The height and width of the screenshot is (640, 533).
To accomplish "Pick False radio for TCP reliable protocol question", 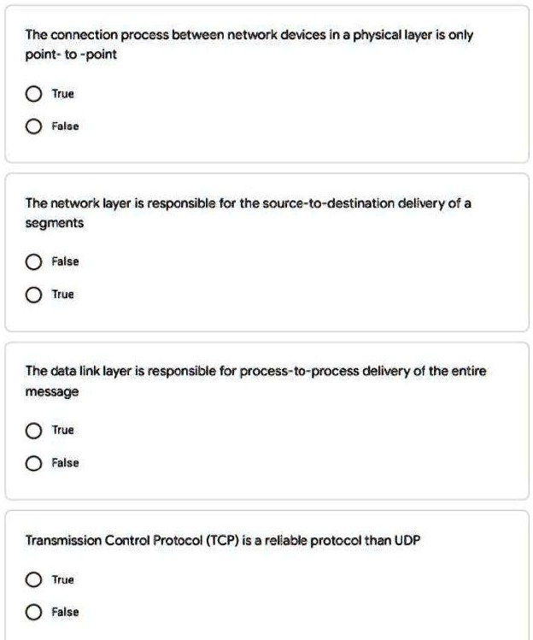I will pyautogui.click(x=34, y=613).
